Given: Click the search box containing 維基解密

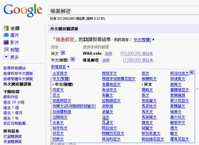Looking at the screenshot, I should 123,11.
